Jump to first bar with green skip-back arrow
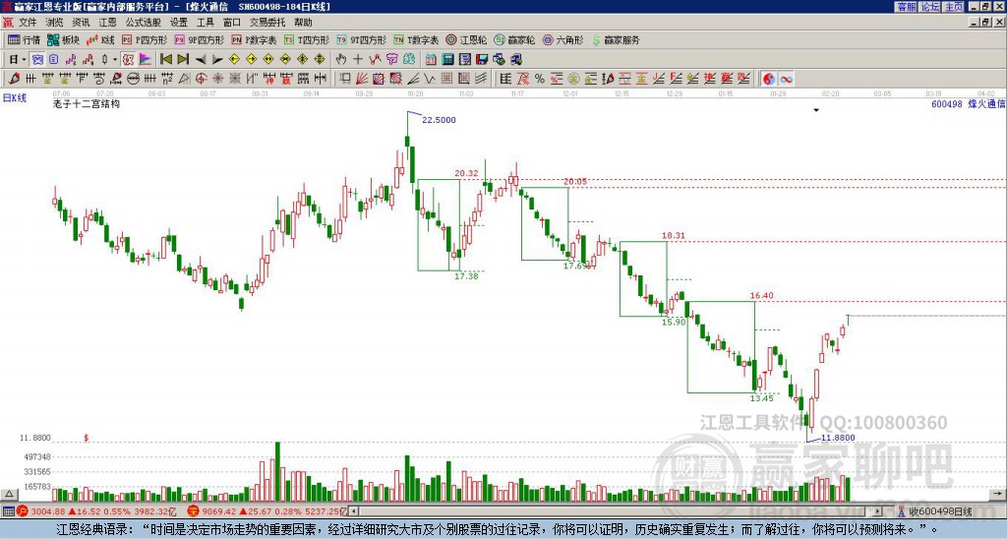 165,59
